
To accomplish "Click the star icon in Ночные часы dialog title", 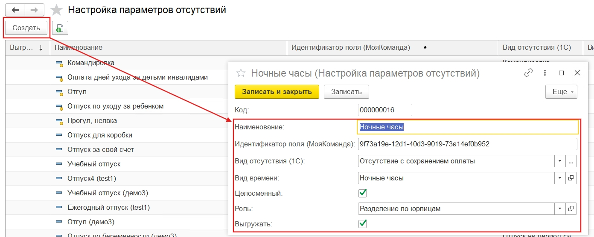I will click(241, 73).
